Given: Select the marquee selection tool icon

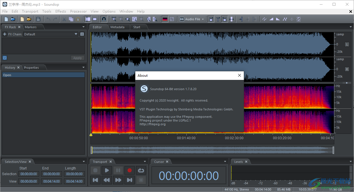Looking at the screenshot, I should coord(95,19).
